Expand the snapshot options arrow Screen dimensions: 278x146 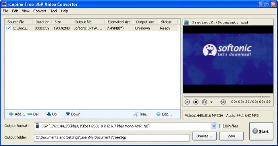tap(211, 102)
